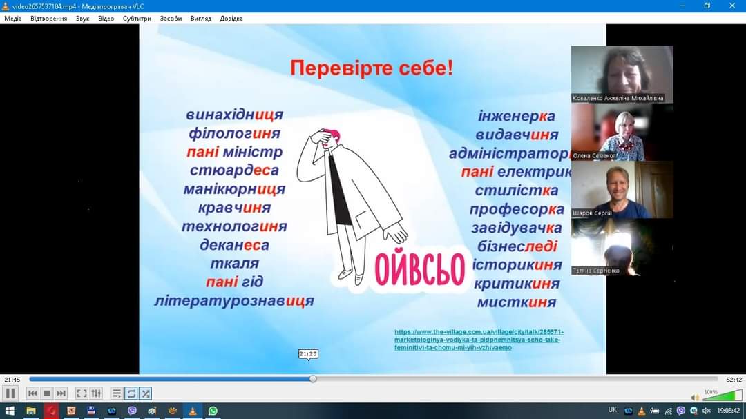This screenshot has height=419, width=746.
Task: Click the word бізнеследі in the slide
Action: 517,246
